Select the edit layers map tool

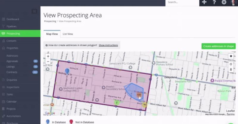[231, 64]
